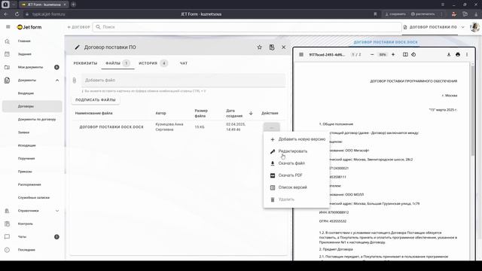Image resolution: width=482 pixels, height=271 pixels.
Task: Open Мои документы in the sidebar
Action: [x=30, y=67]
